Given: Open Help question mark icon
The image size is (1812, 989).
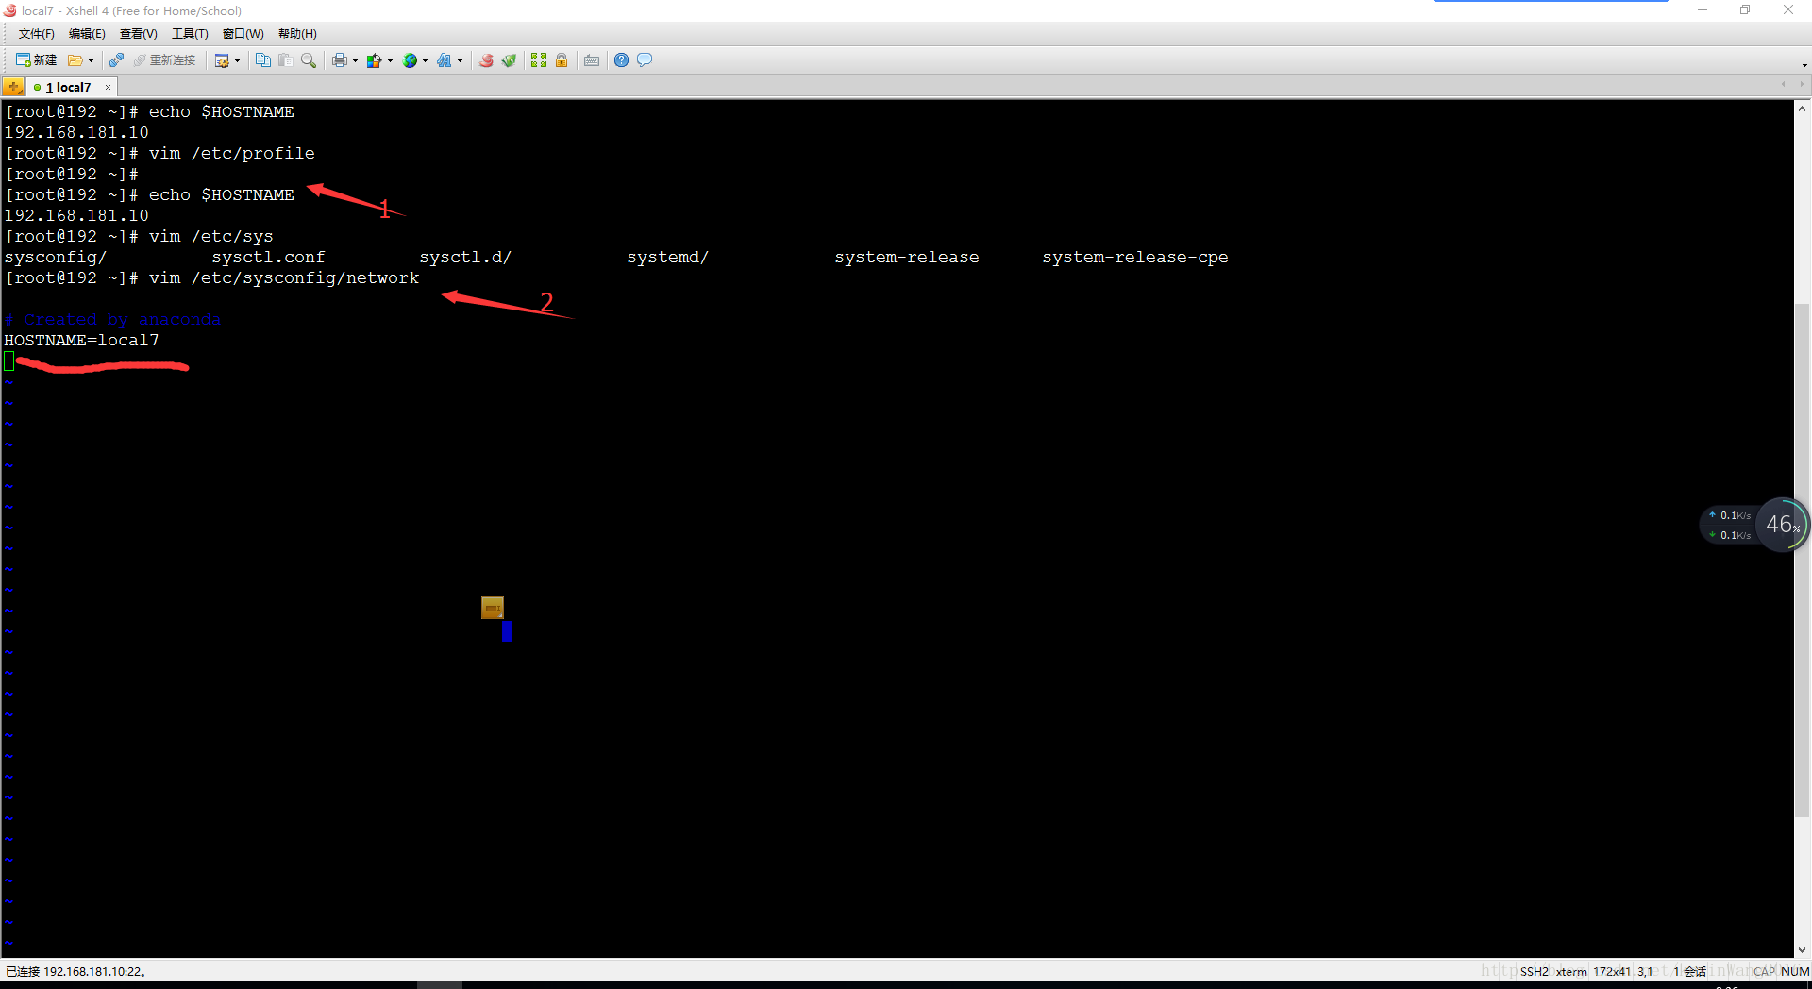Looking at the screenshot, I should (621, 60).
